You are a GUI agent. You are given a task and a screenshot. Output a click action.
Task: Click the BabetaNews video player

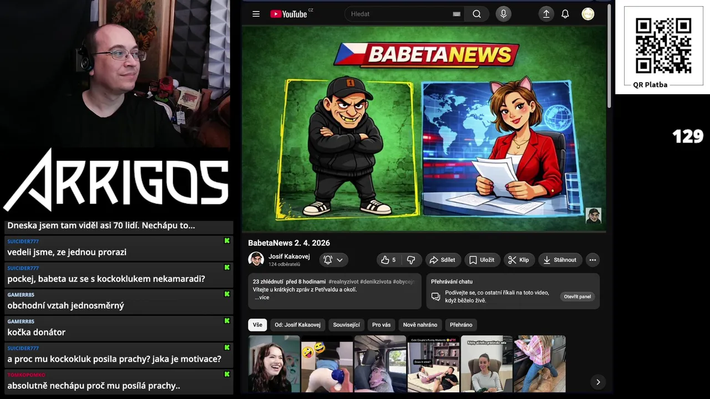(424, 129)
